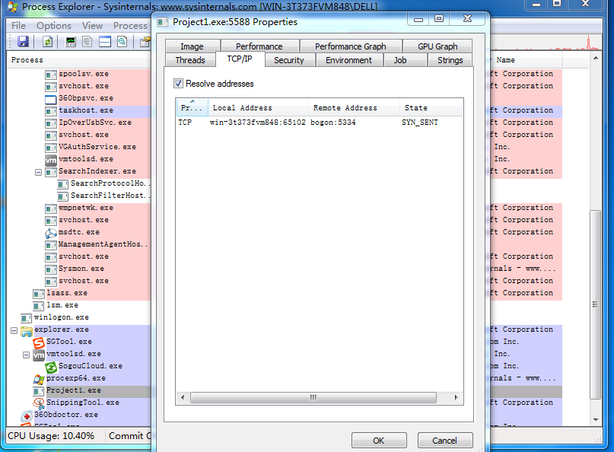Click left arrow of connection list scrollbar
The image size is (614, 452).
(183, 397)
